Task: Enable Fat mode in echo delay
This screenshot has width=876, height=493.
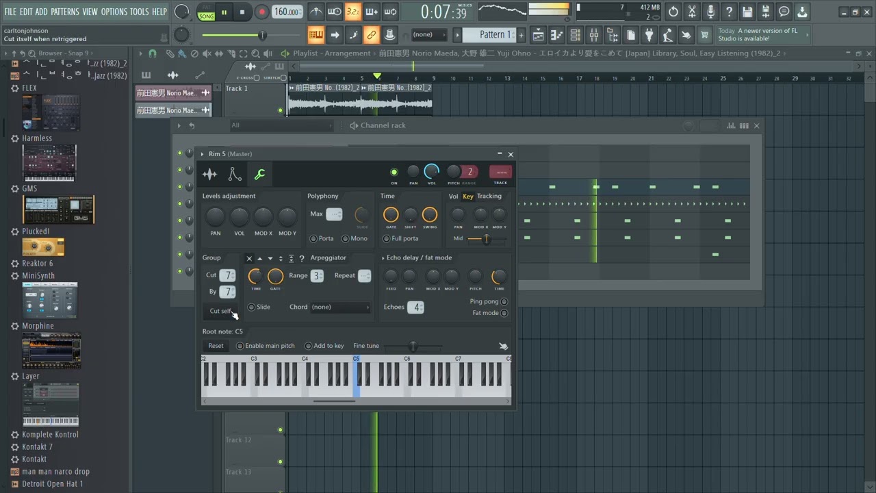Action: tap(504, 313)
